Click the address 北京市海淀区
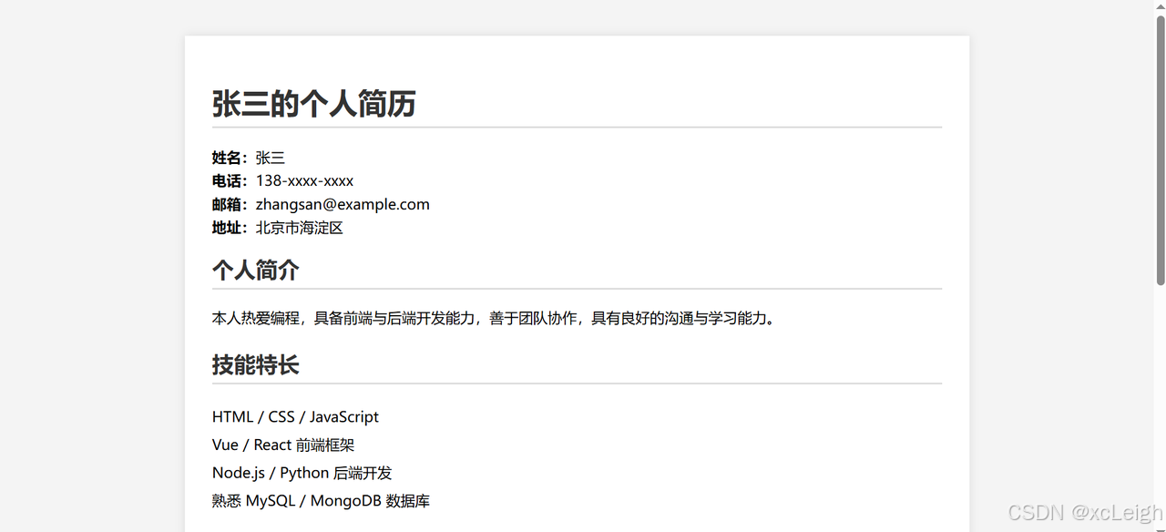Screen dimensions: 1166x532 click(299, 228)
